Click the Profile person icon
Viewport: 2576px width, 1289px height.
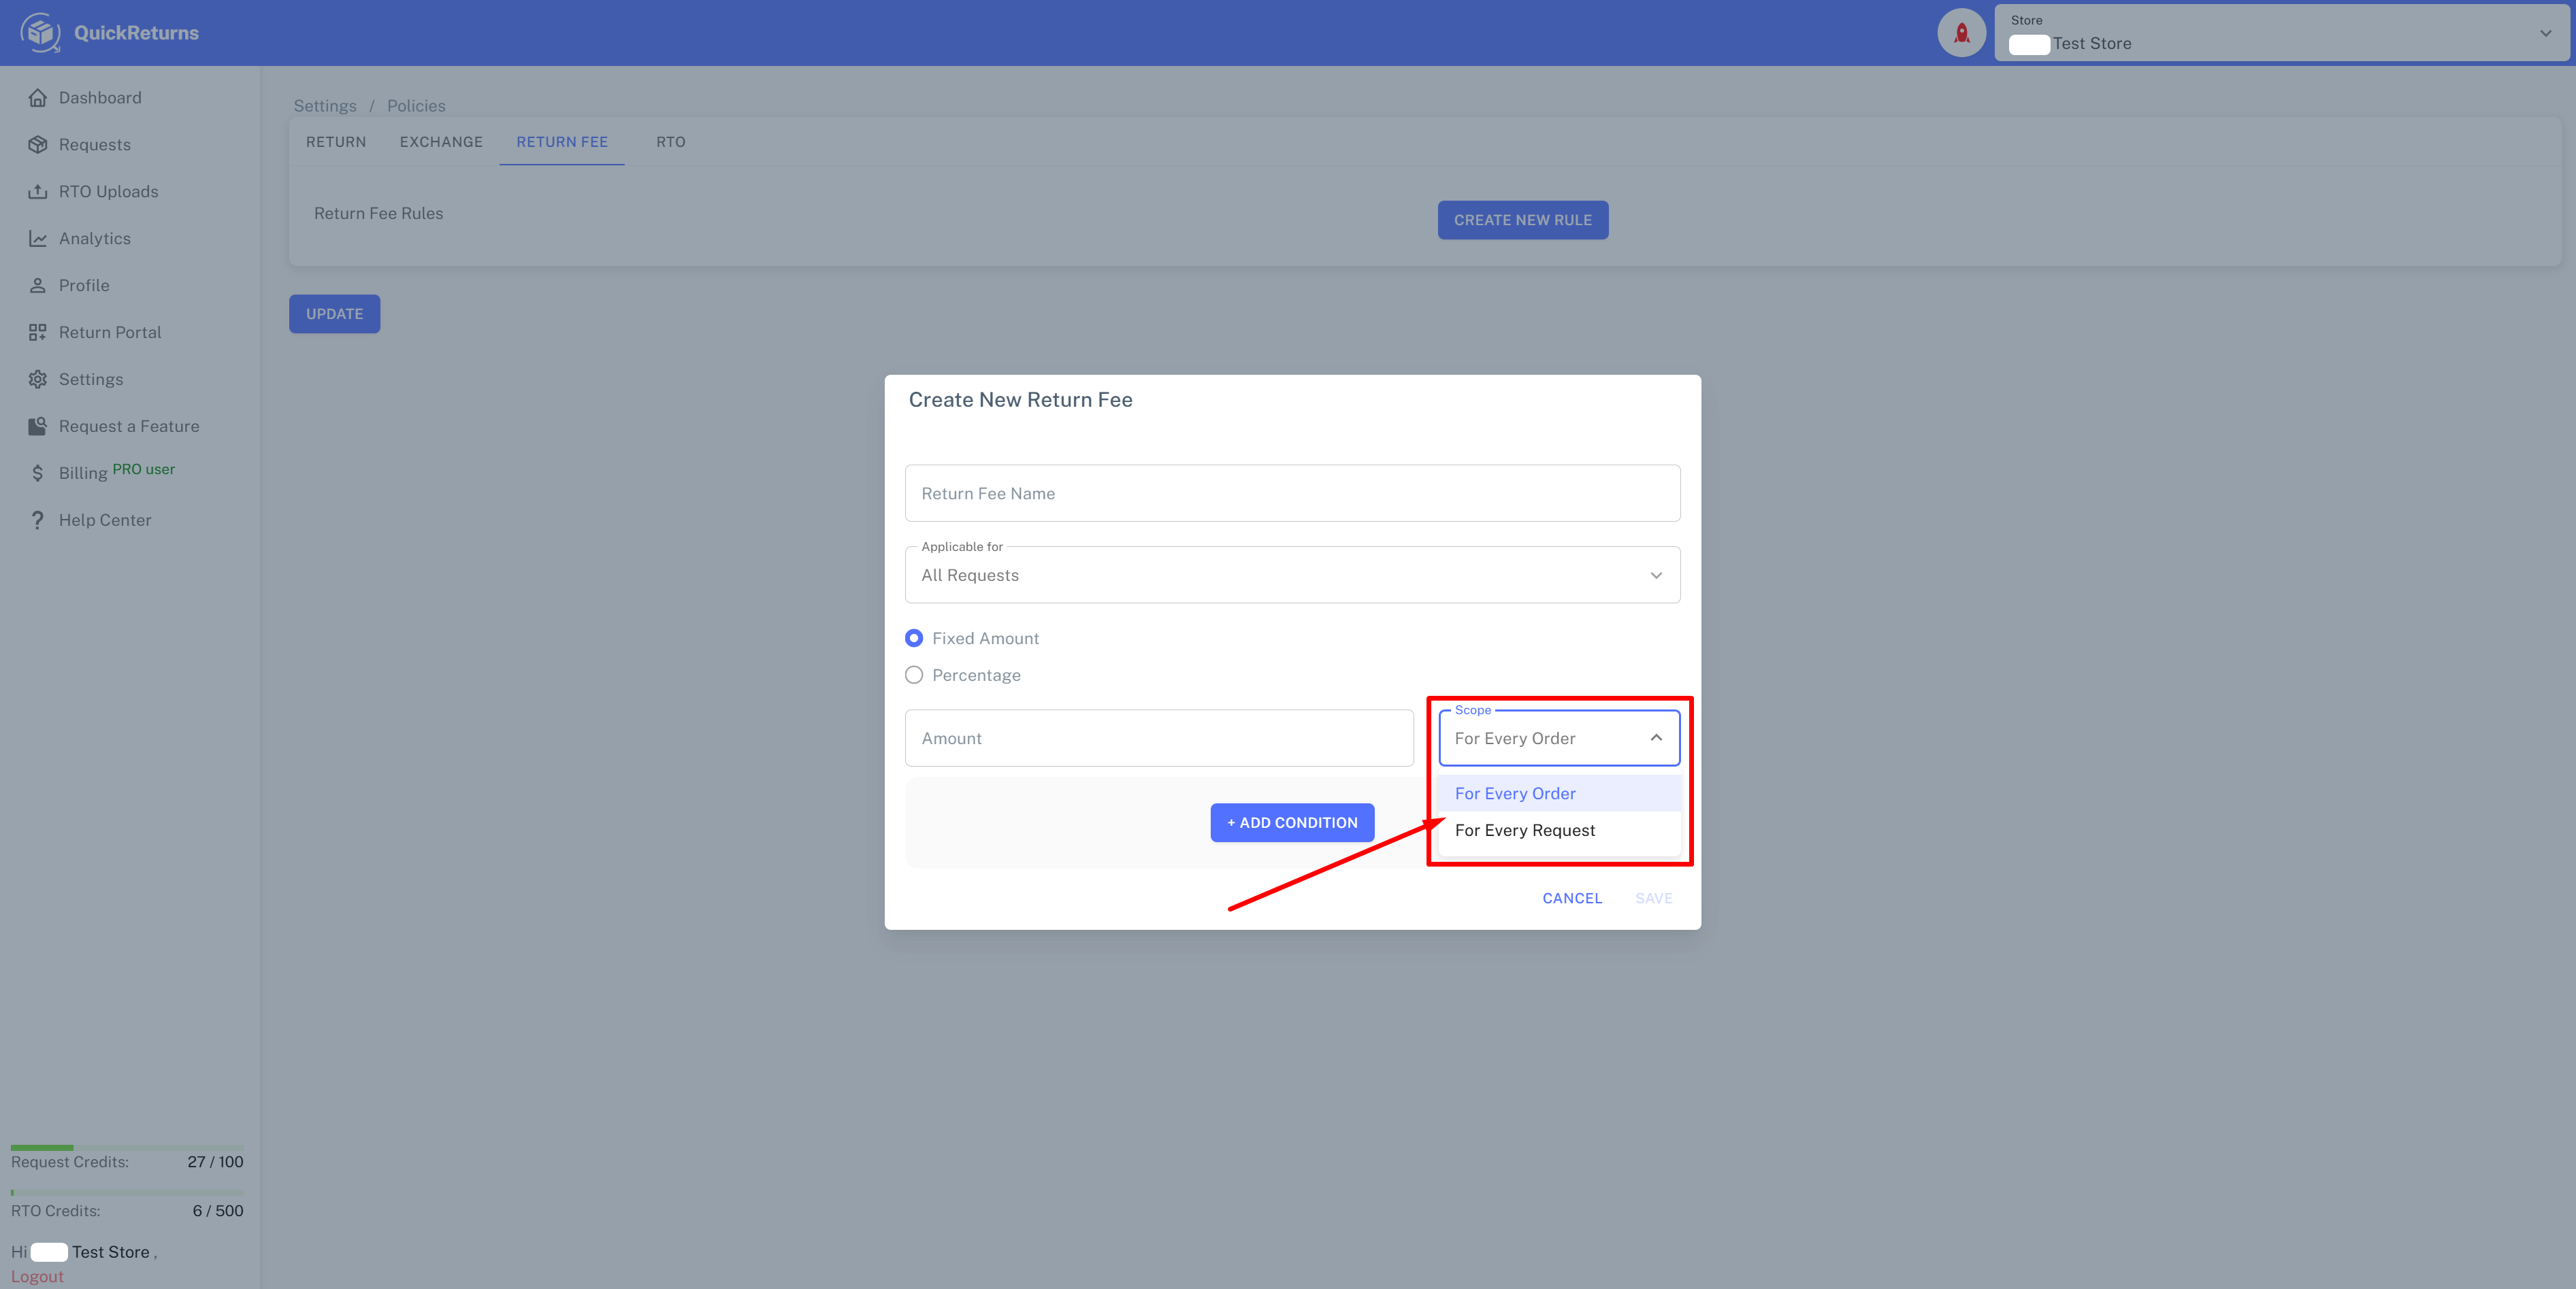pyautogui.click(x=38, y=286)
